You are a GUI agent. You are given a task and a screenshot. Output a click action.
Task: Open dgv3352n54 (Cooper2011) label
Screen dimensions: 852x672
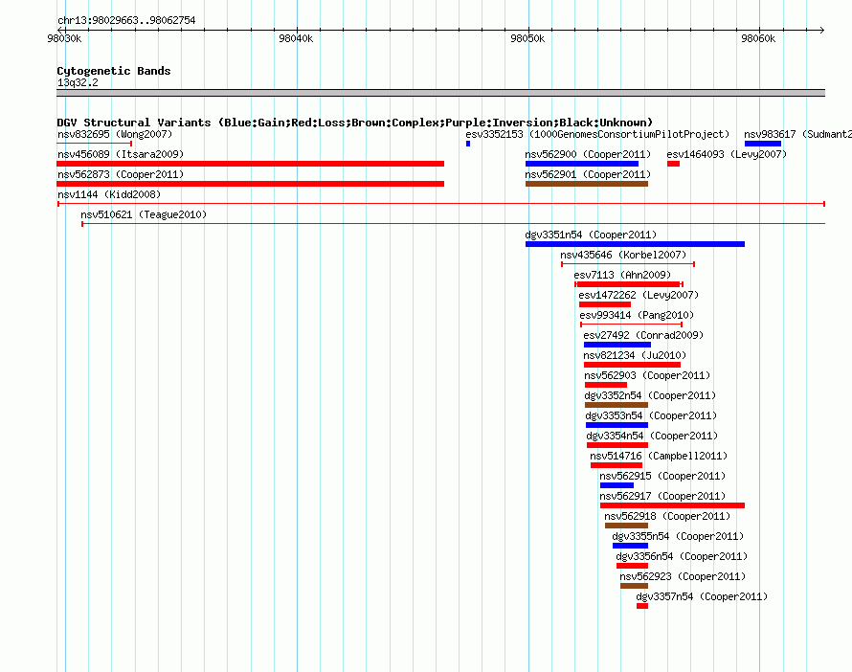click(x=650, y=395)
